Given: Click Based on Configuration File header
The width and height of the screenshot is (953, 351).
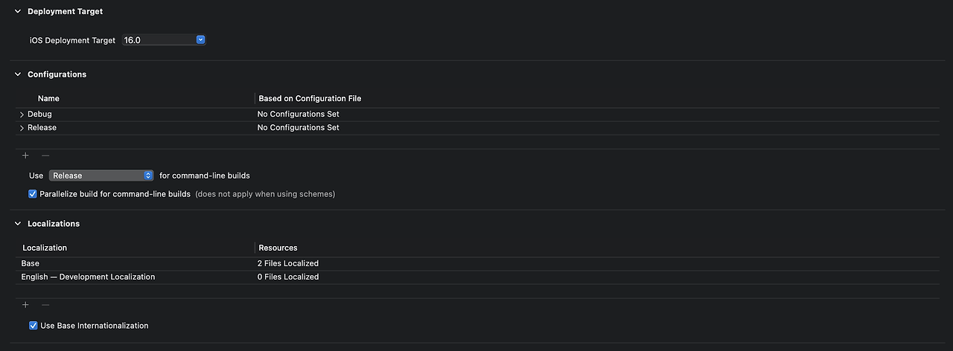Looking at the screenshot, I should [310, 98].
